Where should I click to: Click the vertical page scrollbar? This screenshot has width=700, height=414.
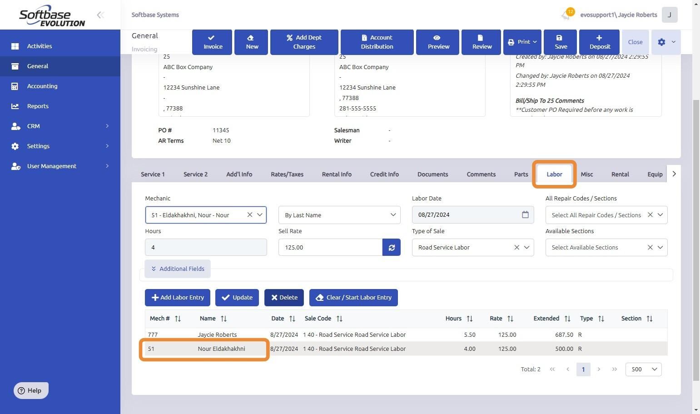click(x=696, y=240)
